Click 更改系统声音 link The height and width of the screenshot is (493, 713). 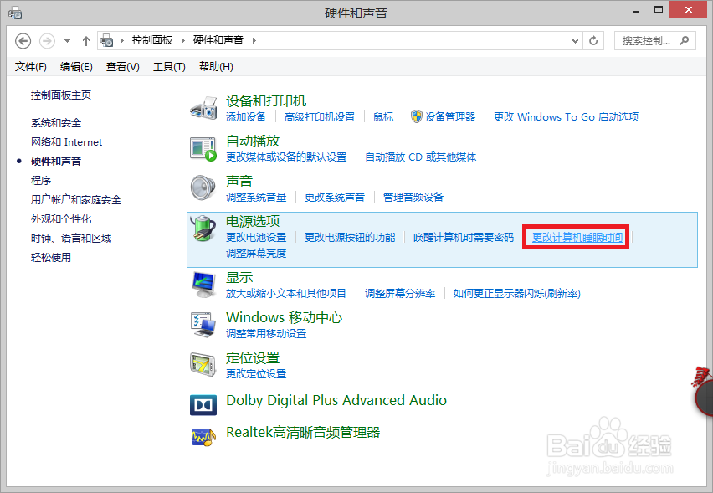(335, 198)
